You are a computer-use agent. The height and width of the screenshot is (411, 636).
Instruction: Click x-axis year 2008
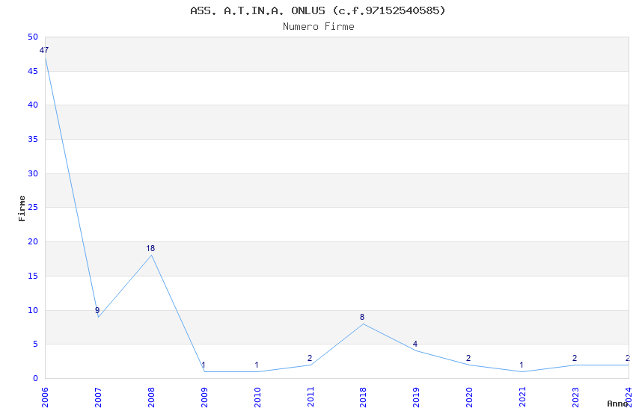click(151, 397)
